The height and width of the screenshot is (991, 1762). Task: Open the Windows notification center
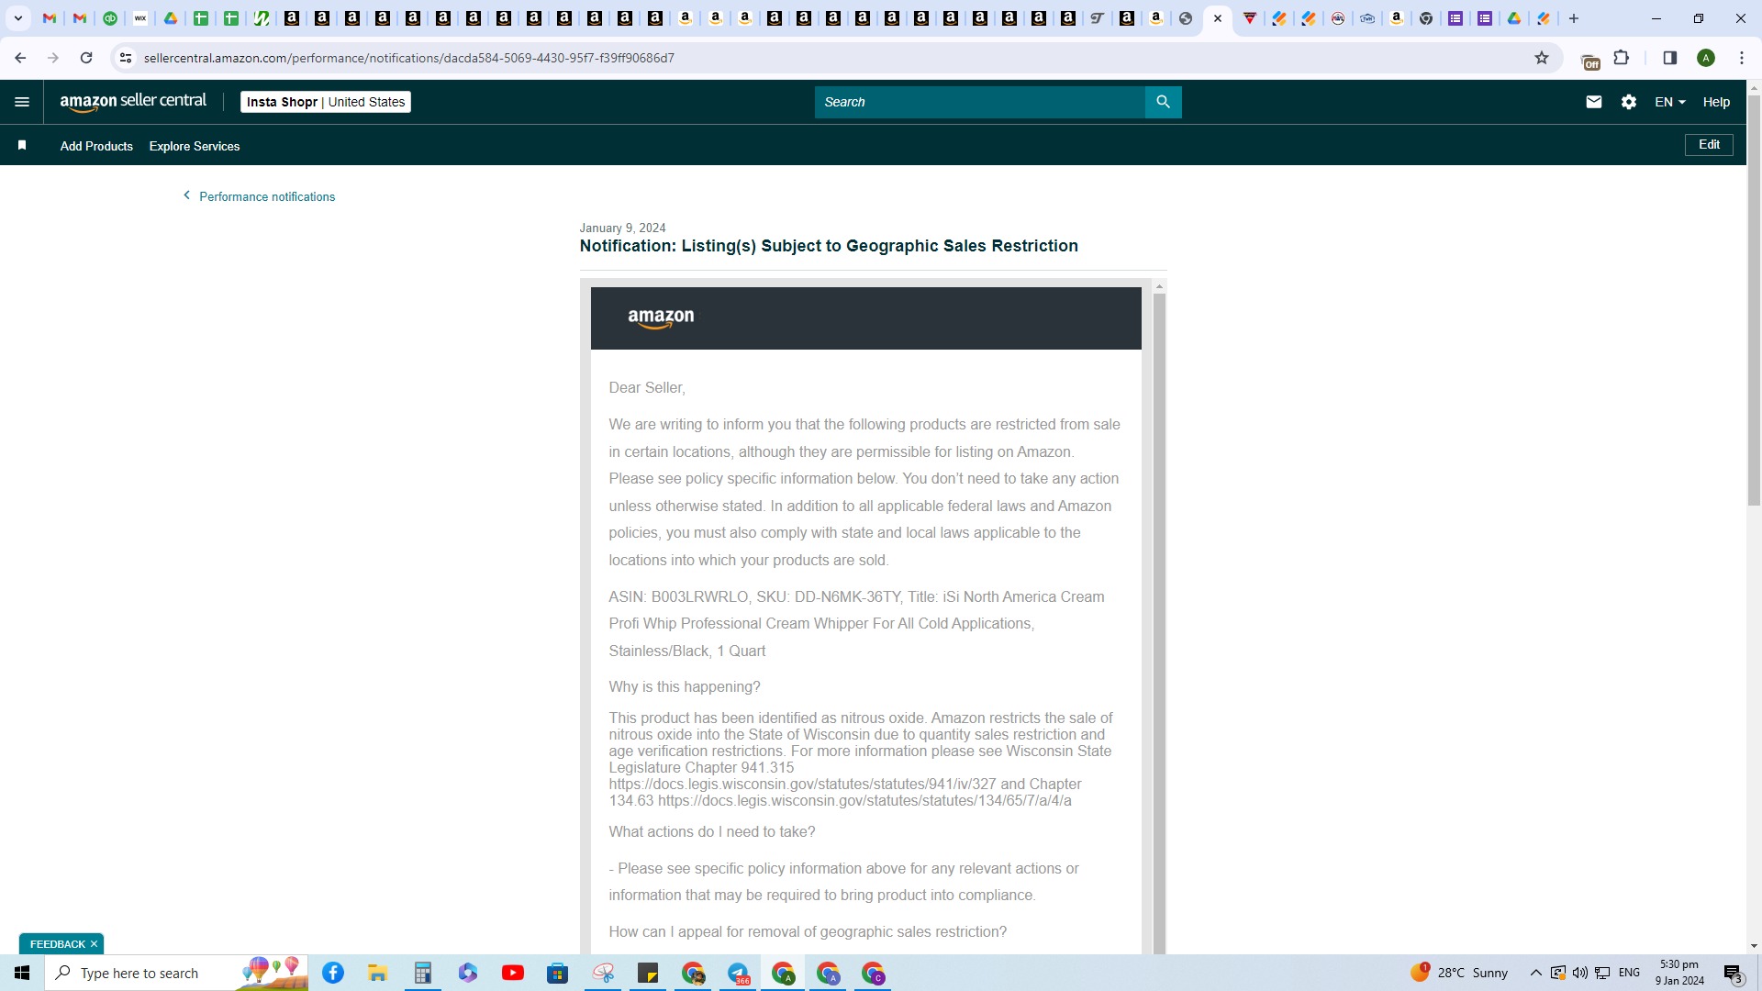[x=1733, y=974]
